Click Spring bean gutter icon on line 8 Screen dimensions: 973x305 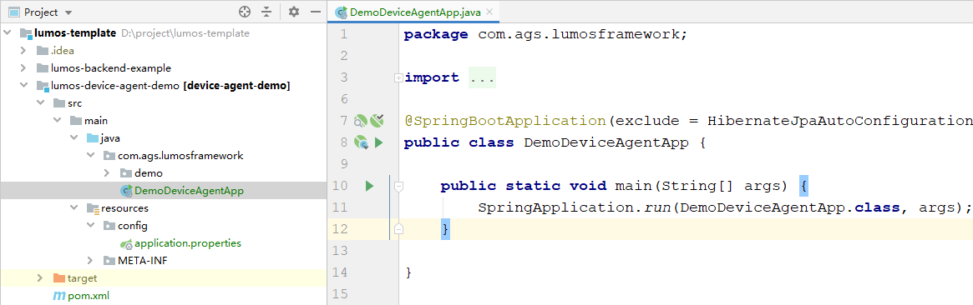362,142
